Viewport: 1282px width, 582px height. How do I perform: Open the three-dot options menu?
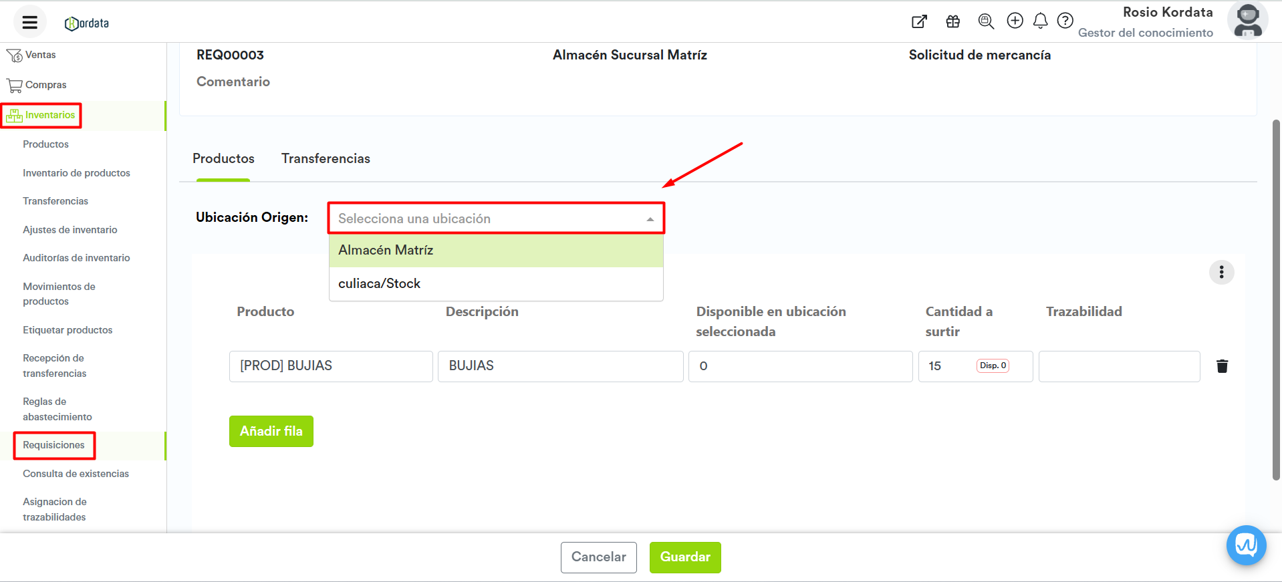1221,272
